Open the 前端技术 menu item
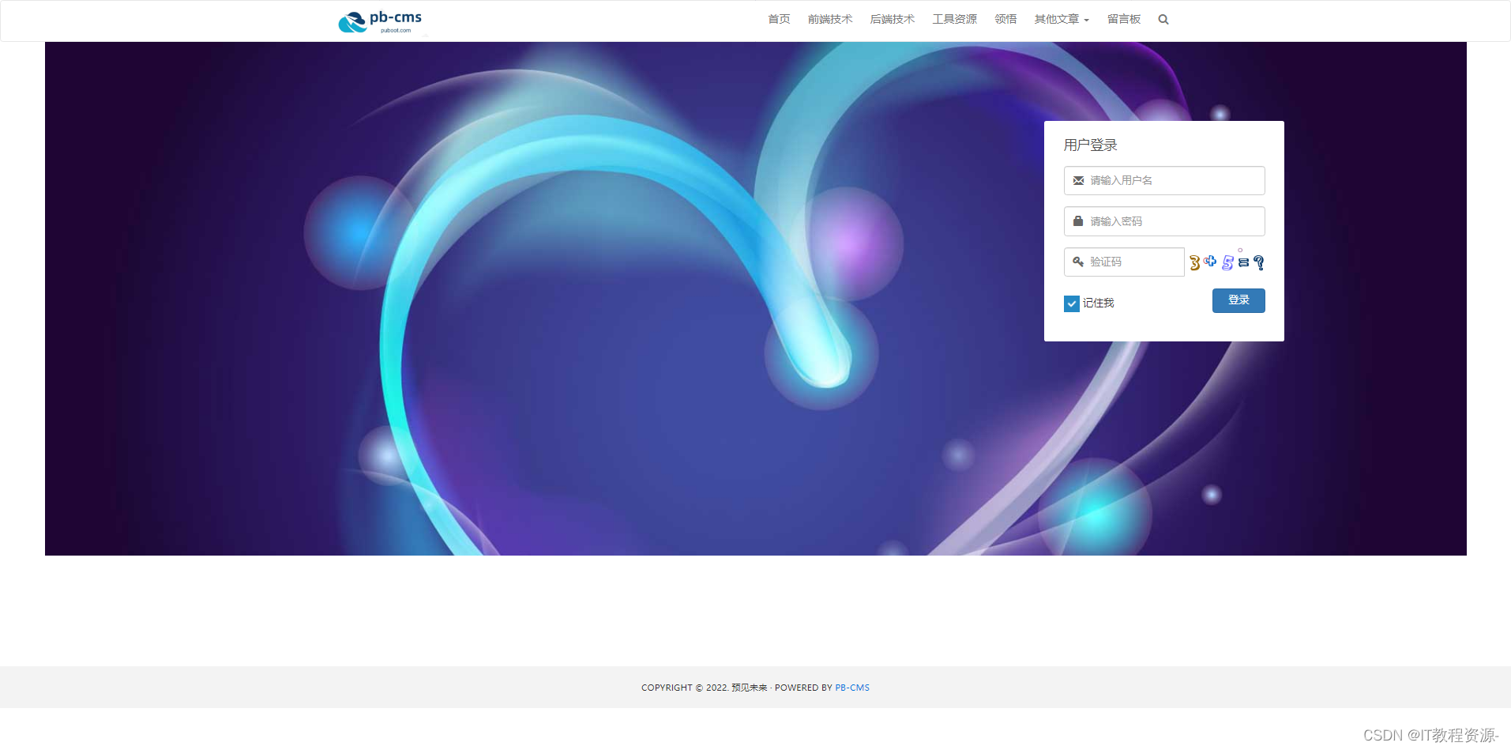Screen dimensions: 1511x750 pyautogui.click(x=830, y=20)
